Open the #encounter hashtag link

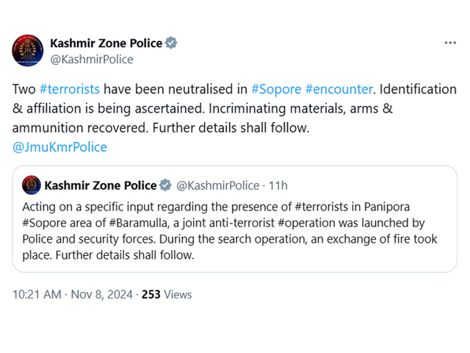coord(339,90)
